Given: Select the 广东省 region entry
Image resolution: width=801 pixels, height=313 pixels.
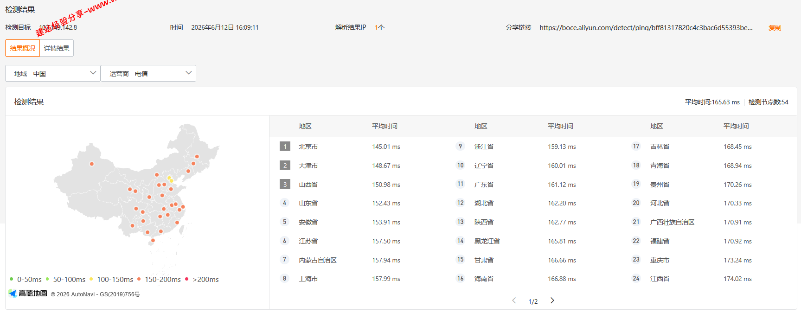Looking at the screenshot, I should pos(484,185).
